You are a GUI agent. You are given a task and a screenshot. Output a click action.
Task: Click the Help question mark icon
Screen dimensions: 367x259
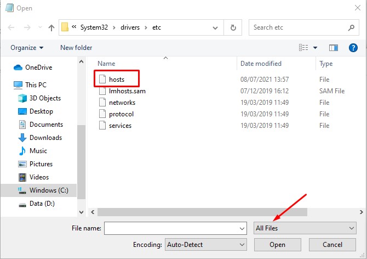(354, 48)
